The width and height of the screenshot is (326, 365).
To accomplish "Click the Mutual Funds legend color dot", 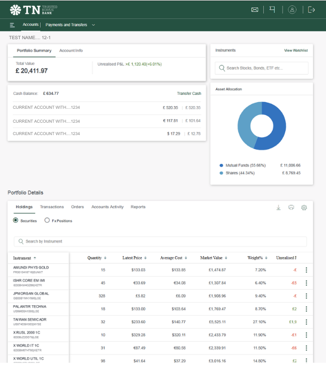I will pyautogui.click(x=221, y=165).
